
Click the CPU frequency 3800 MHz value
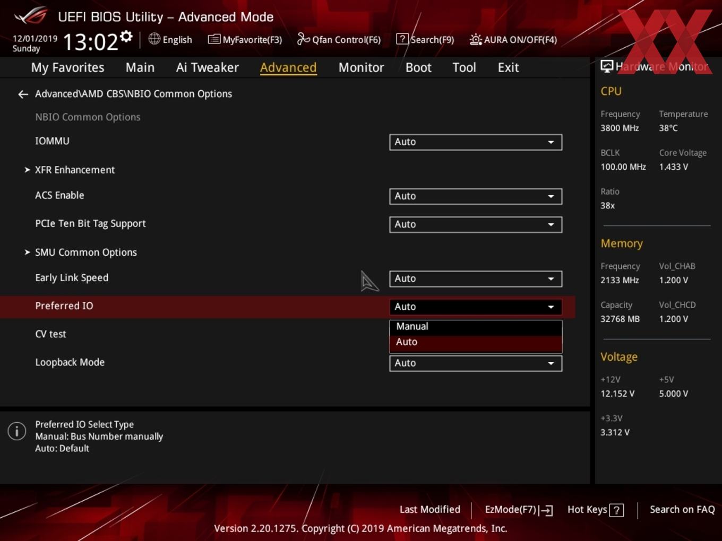pyautogui.click(x=620, y=128)
